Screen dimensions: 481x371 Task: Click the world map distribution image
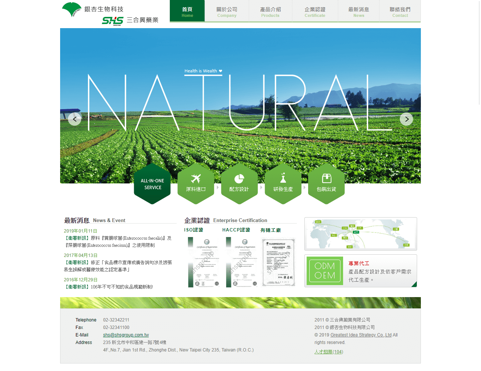[361, 234]
